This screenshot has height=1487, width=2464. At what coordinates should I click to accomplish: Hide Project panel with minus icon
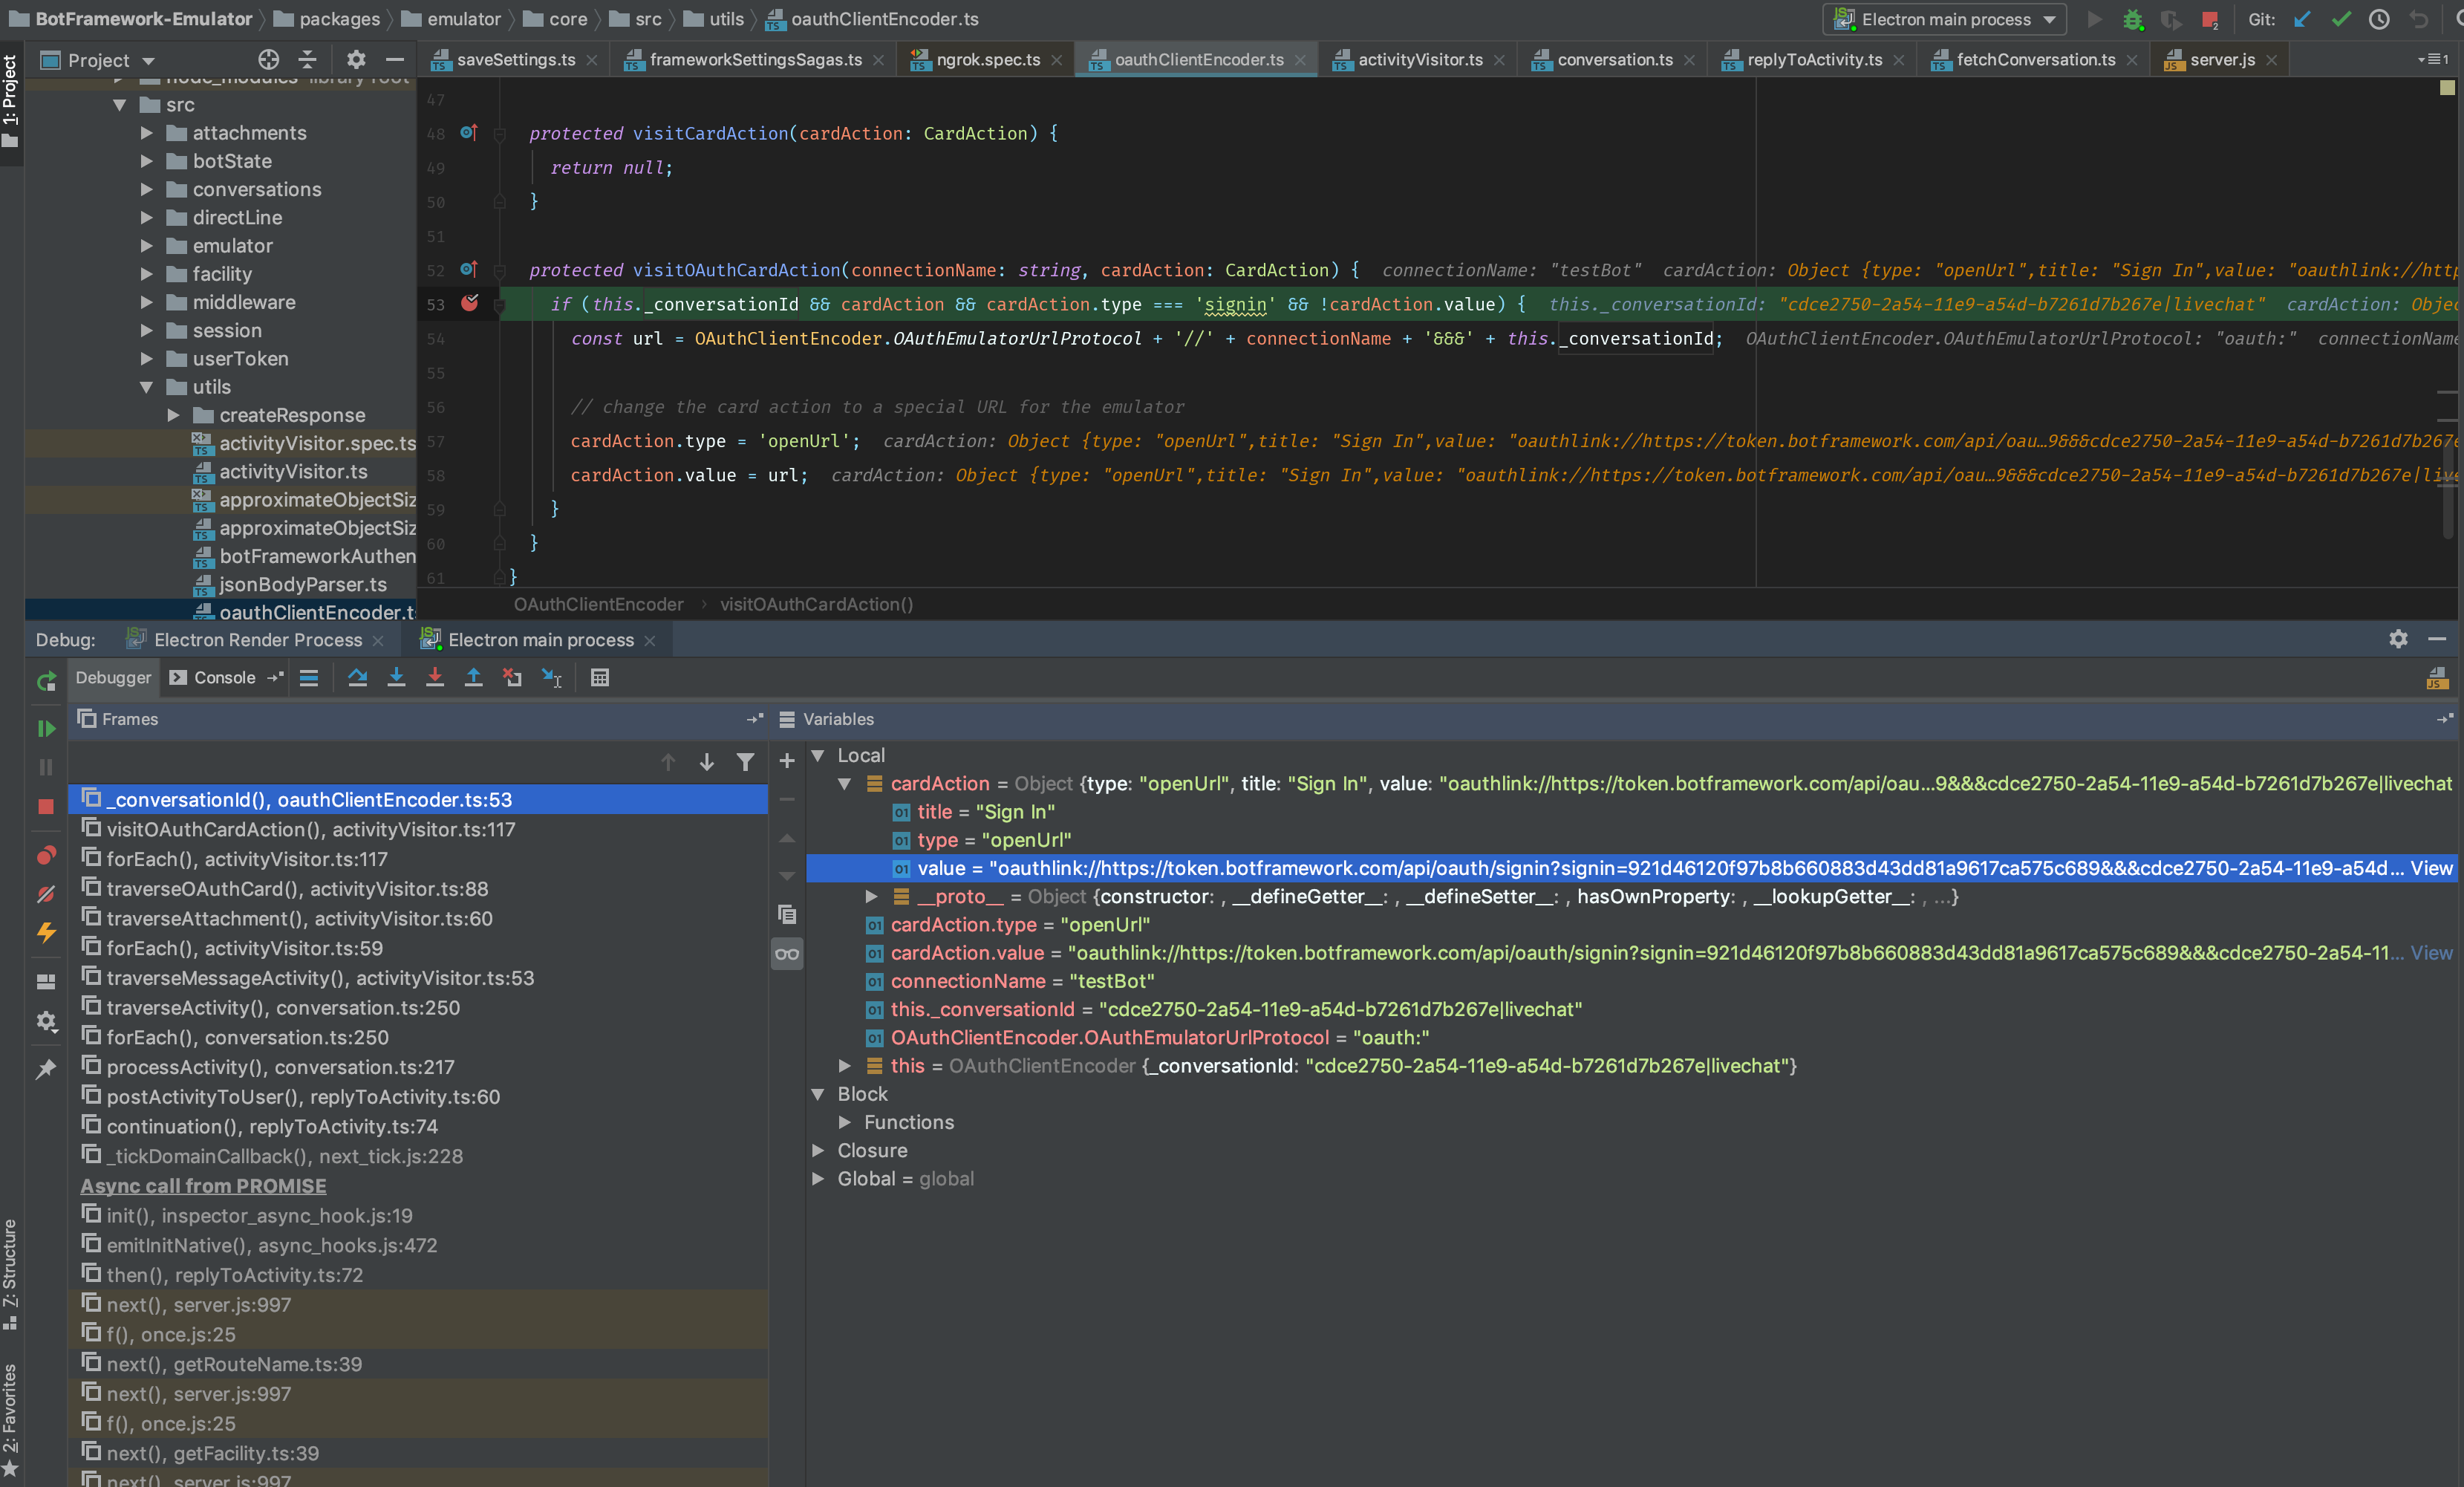coord(395,60)
